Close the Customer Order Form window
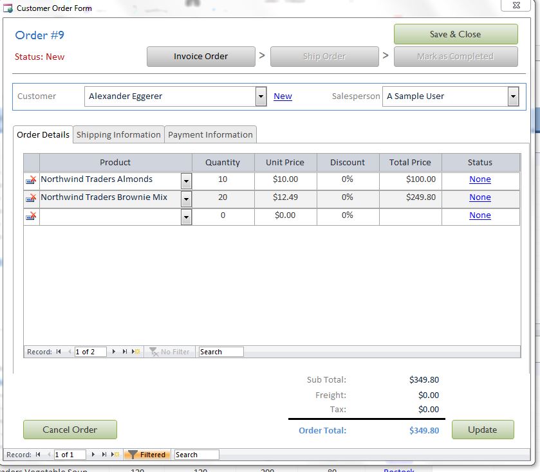 [516, 5]
